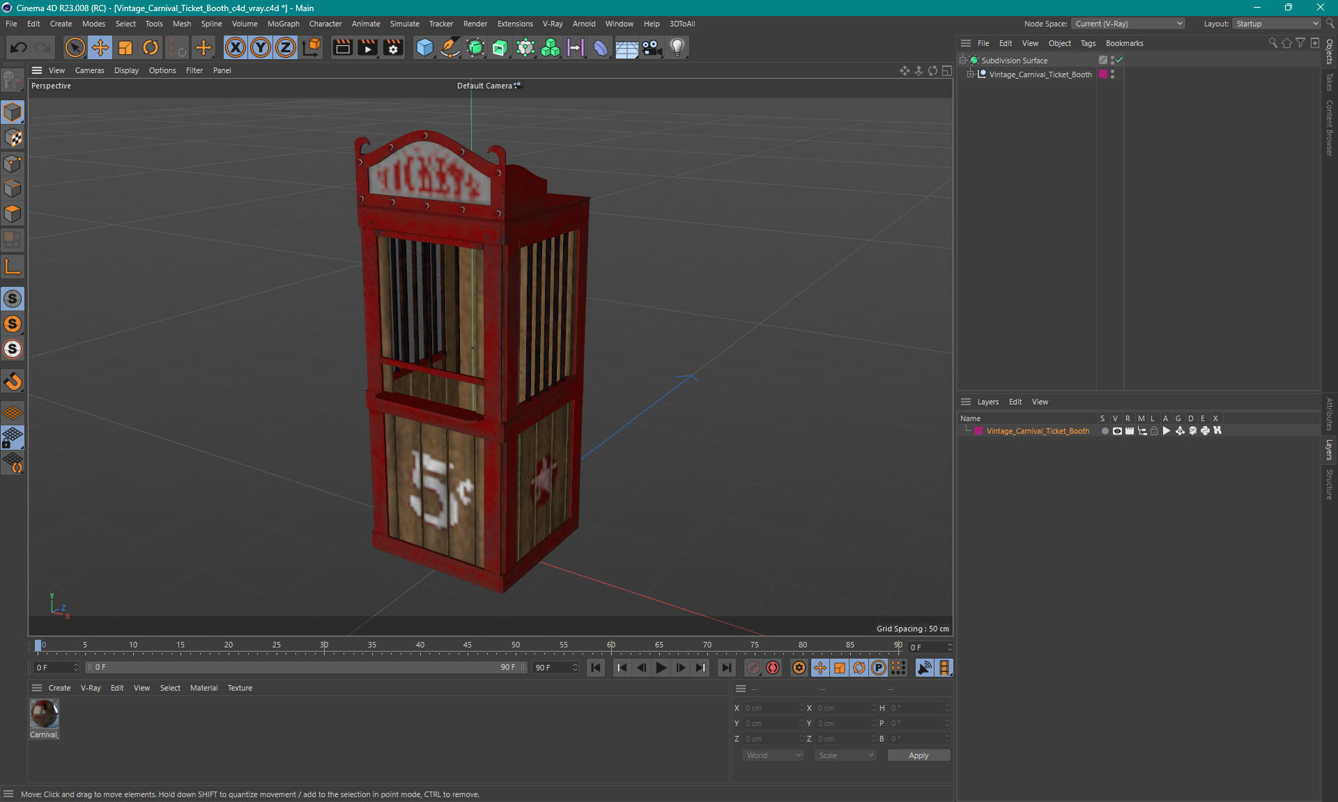Toggle the coordinate system icon
This screenshot has width=1338, height=802.
(312, 47)
